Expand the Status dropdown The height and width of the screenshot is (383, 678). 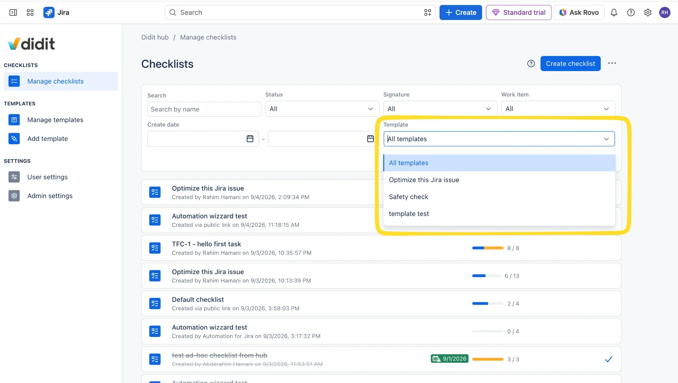tap(322, 109)
